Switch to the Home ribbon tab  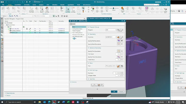click(x=10, y=5)
